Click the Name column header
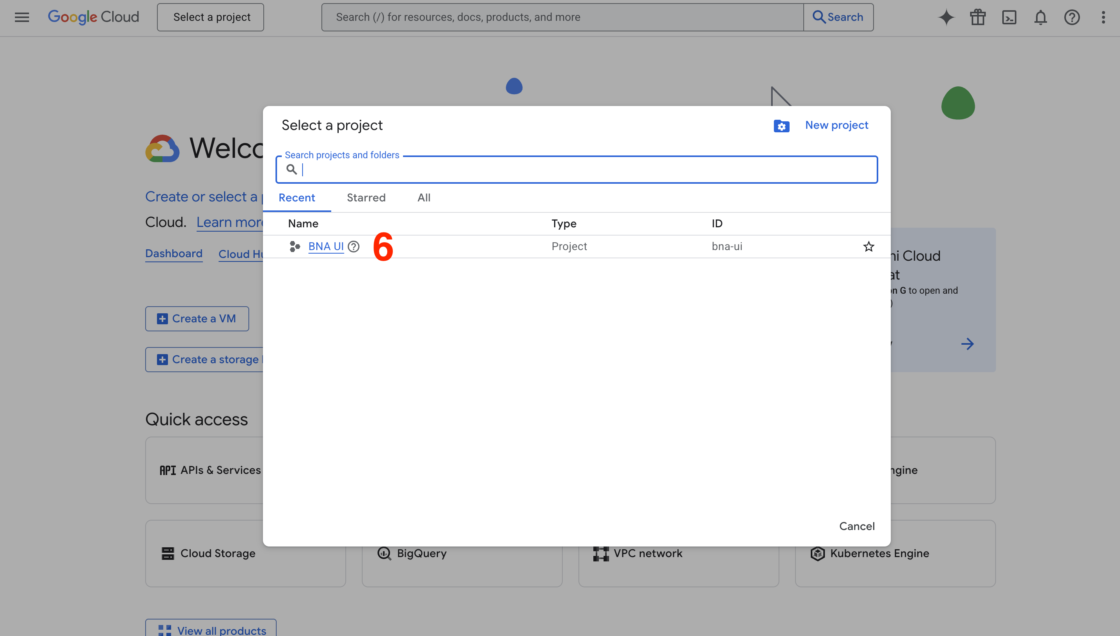The image size is (1120, 636). pyautogui.click(x=303, y=224)
